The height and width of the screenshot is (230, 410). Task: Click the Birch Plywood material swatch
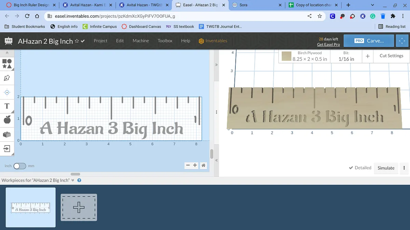pyautogui.click(x=287, y=56)
